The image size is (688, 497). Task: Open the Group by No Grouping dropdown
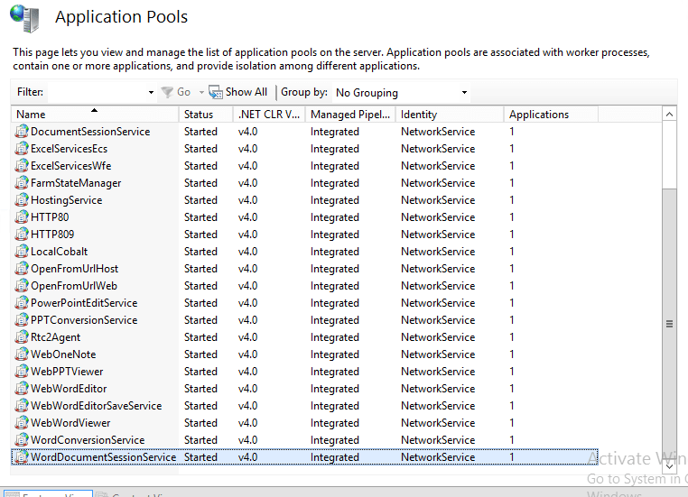(x=464, y=93)
